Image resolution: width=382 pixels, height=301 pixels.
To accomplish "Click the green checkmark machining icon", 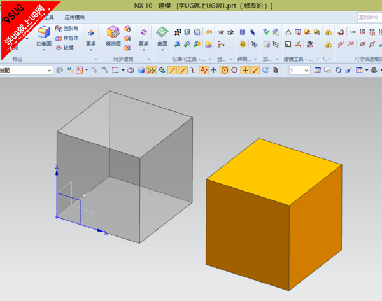I will (x=266, y=32).
